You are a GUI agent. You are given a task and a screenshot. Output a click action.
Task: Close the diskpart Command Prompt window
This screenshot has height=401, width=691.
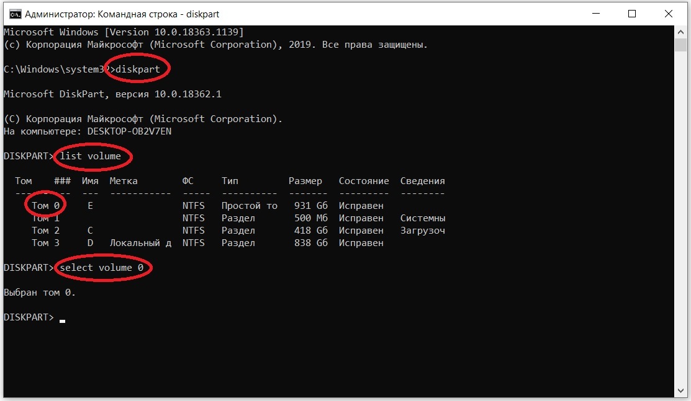point(669,14)
